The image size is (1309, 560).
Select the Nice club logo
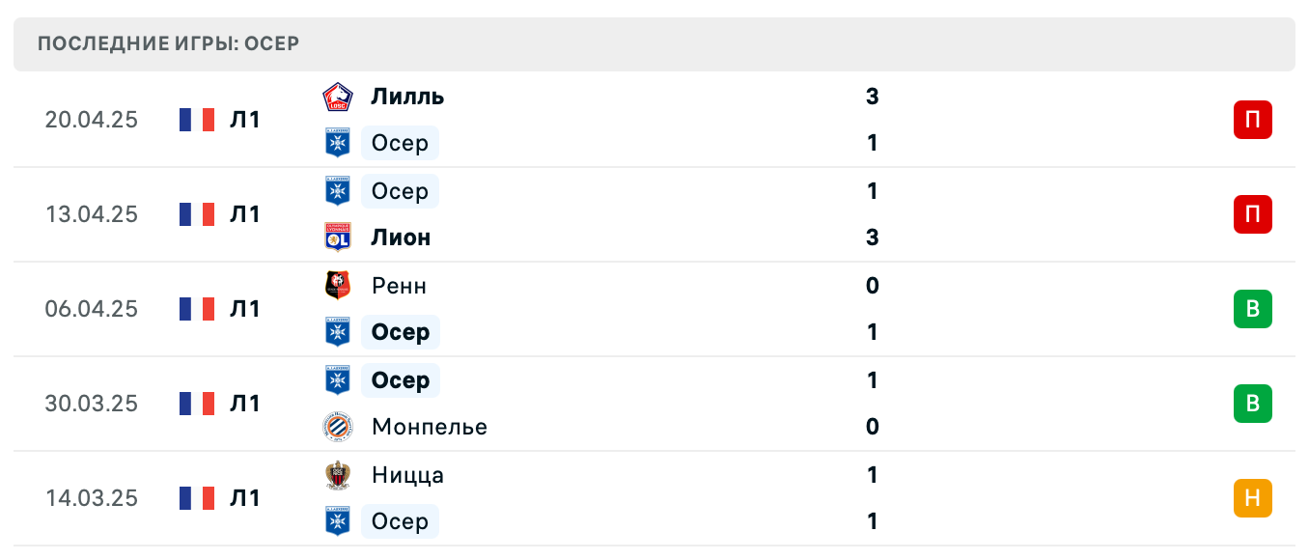pos(337,475)
